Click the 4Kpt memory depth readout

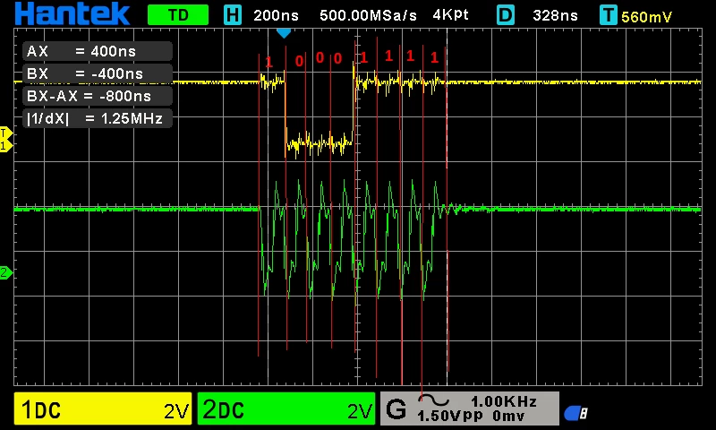point(450,15)
